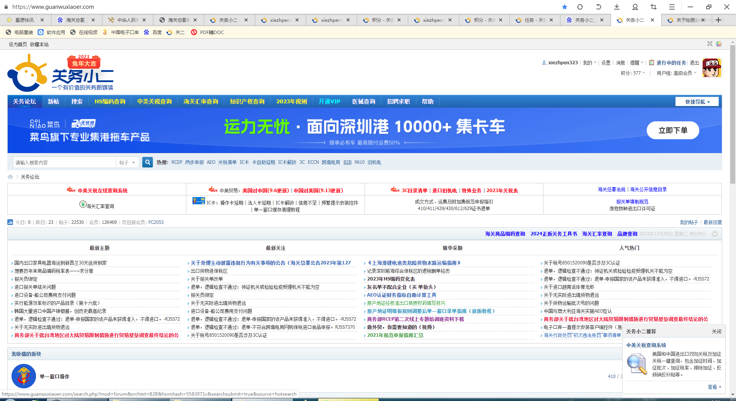Open the 2023年HS编码变化表 thread
736x401 pixels.
[391, 279]
